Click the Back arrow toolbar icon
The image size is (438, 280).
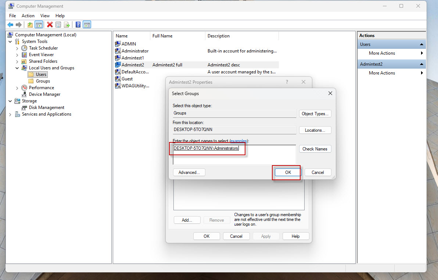(10, 25)
